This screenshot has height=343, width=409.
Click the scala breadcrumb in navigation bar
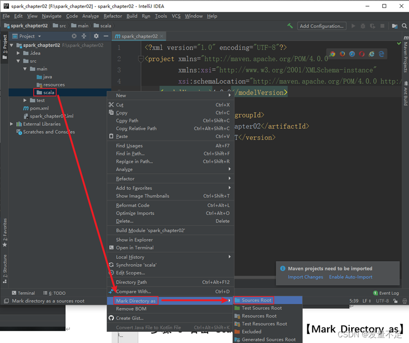coord(103,26)
